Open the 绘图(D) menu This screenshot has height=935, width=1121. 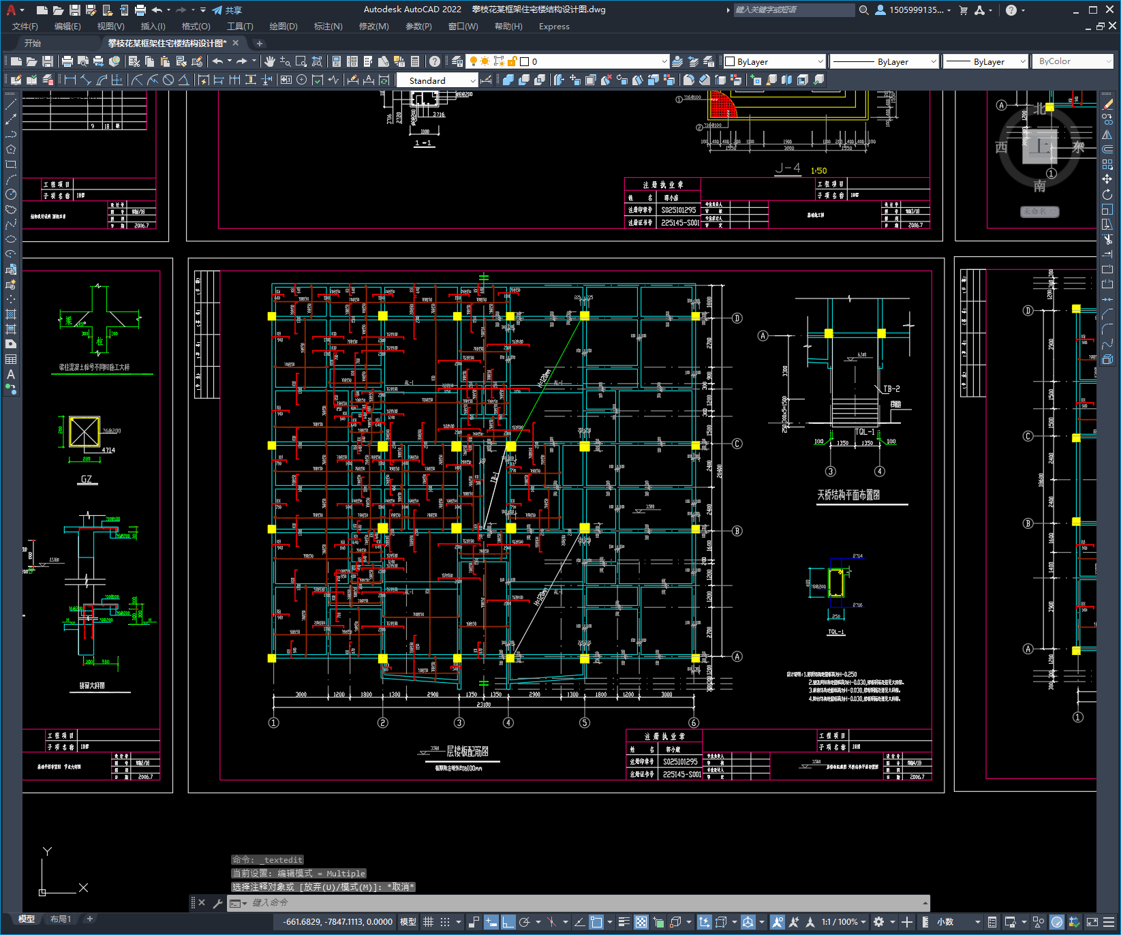coord(283,27)
